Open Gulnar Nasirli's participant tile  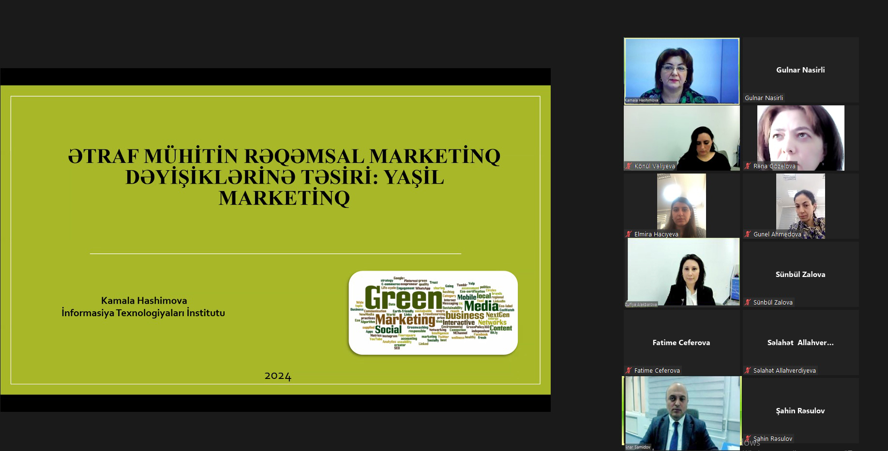pos(801,70)
